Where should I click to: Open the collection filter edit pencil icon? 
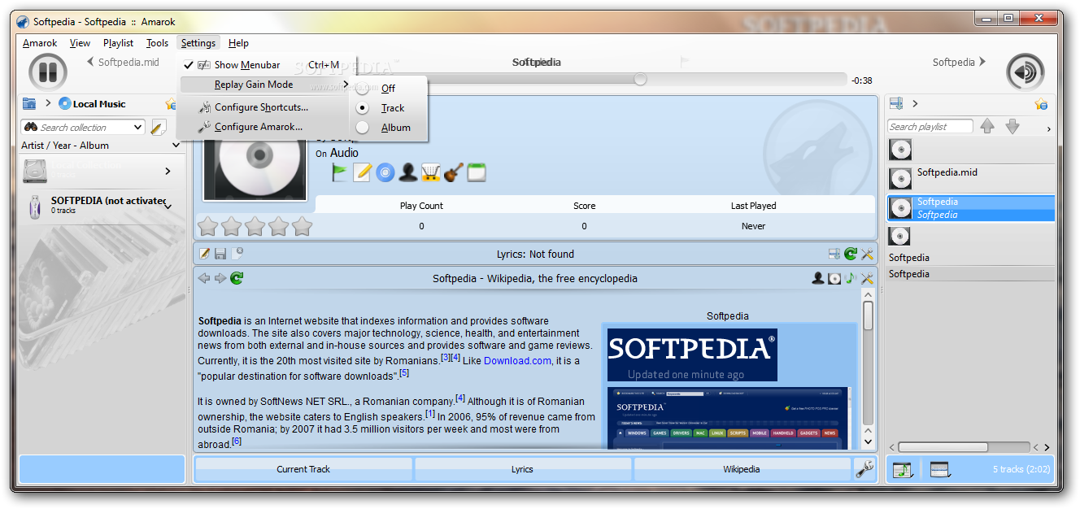pos(159,127)
